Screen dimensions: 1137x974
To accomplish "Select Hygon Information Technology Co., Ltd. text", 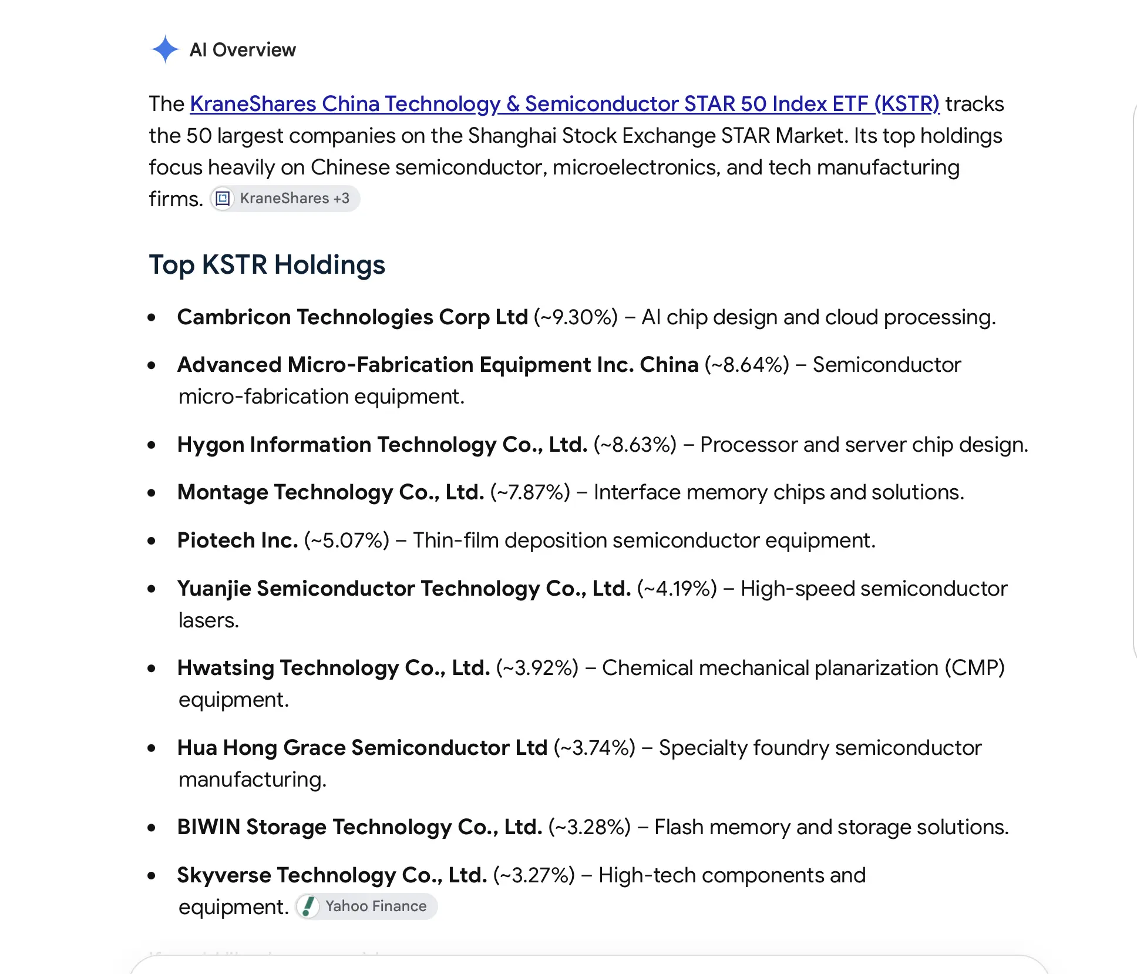I will (382, 445).
